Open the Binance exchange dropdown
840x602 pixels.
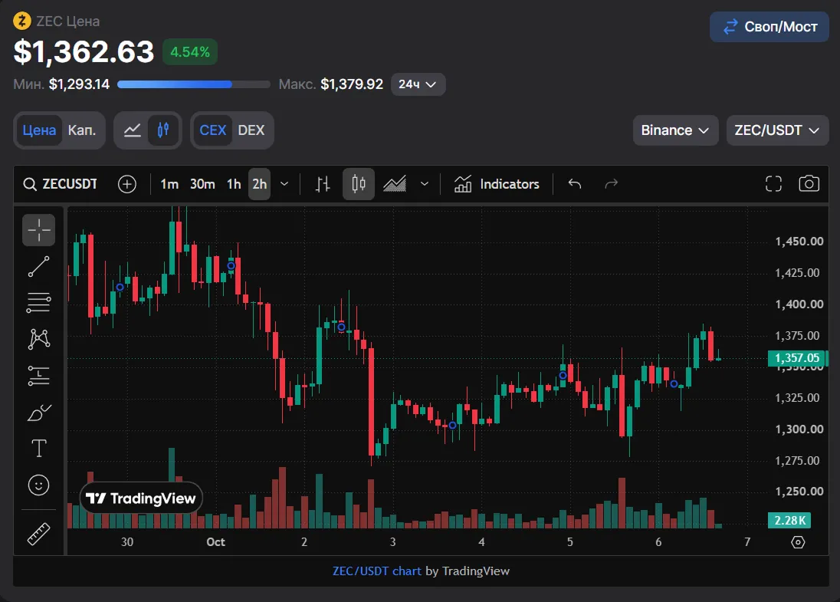(675, 130)
